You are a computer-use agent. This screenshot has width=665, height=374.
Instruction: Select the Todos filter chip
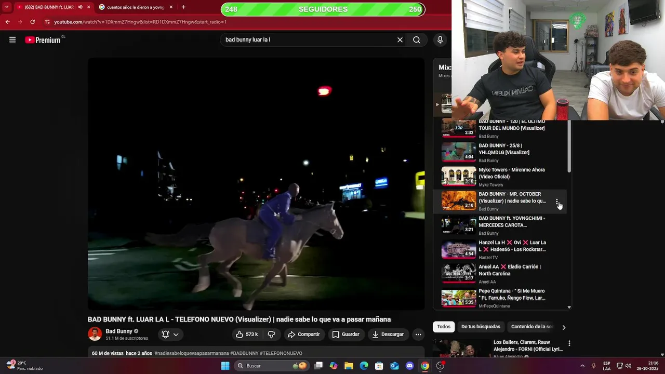point(444,327)
